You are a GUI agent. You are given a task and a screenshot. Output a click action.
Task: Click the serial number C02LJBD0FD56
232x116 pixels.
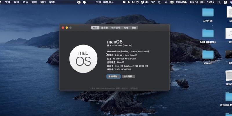point(123,70)
